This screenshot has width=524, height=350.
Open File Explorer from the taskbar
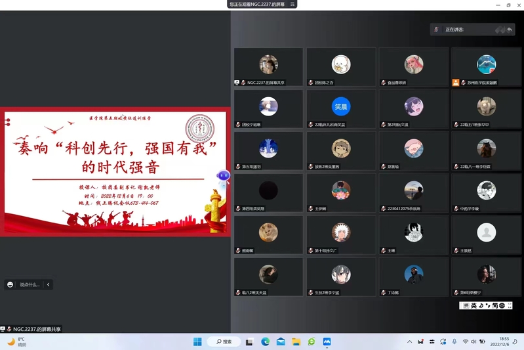click(296, 341)
